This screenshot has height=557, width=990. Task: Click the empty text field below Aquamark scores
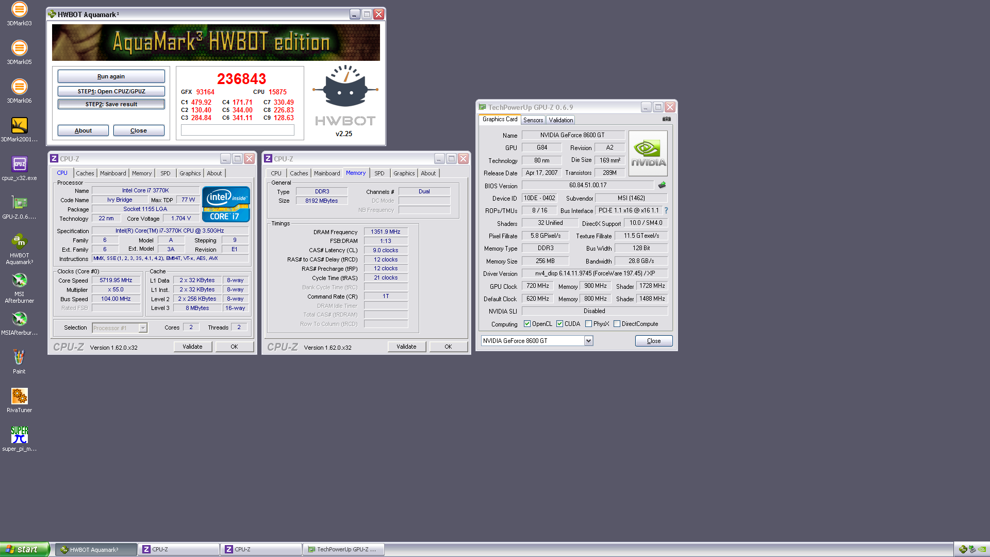click(x=238, y=130)
